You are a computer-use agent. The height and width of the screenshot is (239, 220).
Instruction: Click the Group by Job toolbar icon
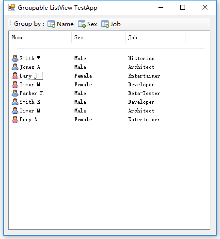pos(105,24)
